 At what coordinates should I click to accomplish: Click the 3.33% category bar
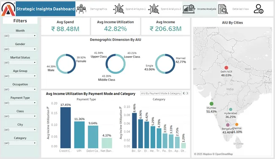171,141
